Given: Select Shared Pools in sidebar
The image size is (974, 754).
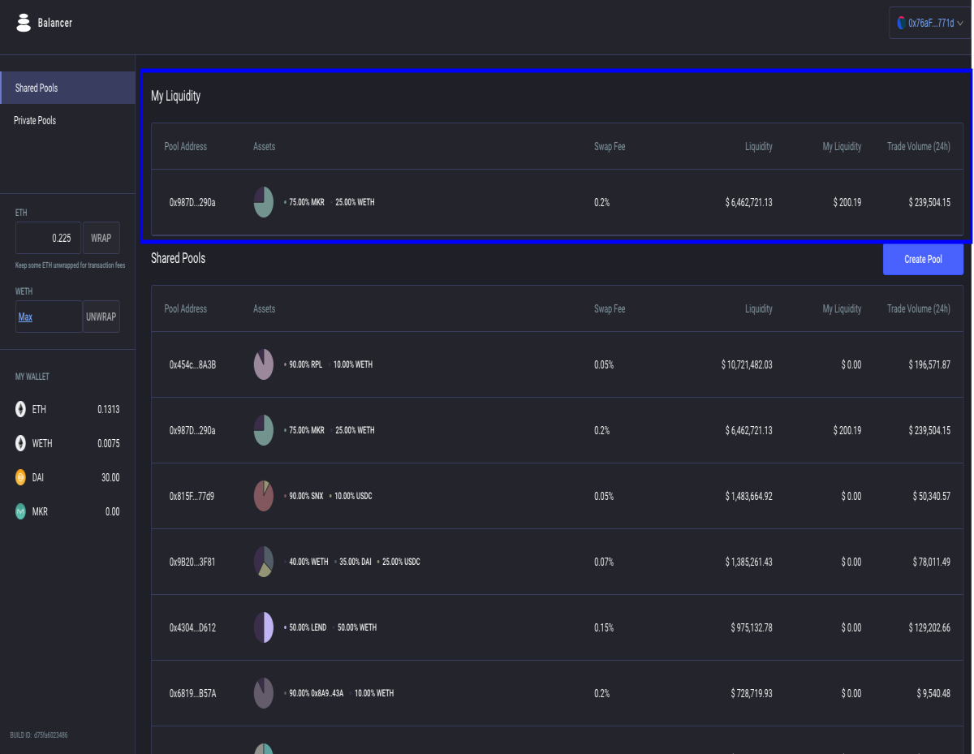Looking at the screenshot, I should (x=67, y=88).
